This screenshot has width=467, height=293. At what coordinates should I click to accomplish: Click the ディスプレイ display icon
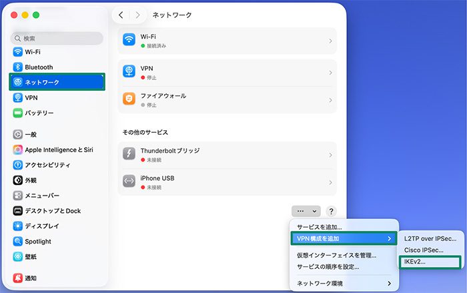(18, 226)
